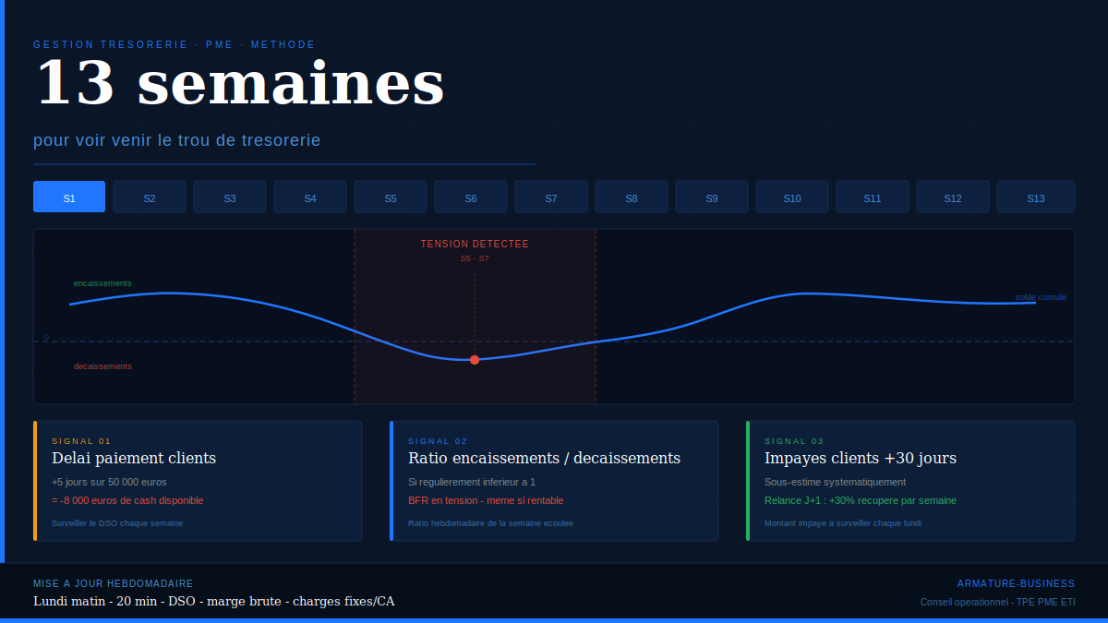
Task: Open Signal 03 Impayes clients card
Action: (910, 481)
